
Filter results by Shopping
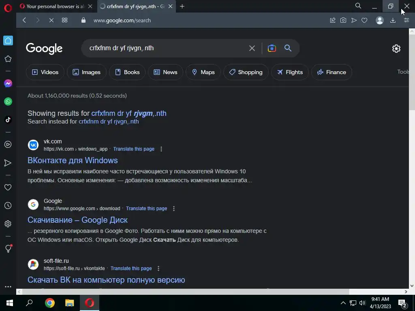point(246,72)
